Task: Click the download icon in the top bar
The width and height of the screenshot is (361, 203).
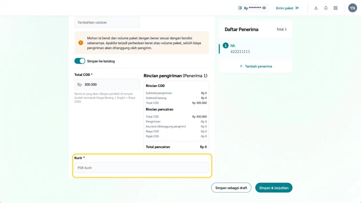Action: tap(316, 8)
